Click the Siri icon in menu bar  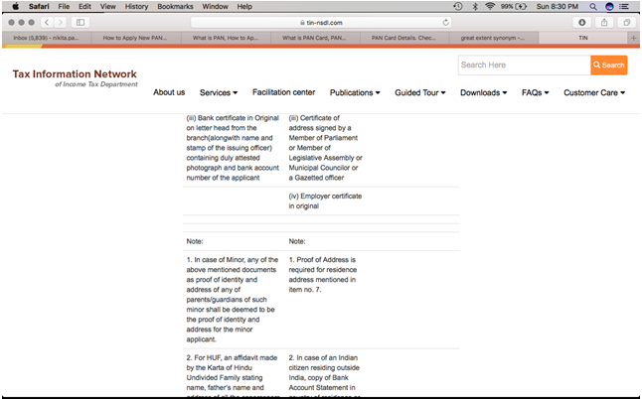click(x=609, y=7)
